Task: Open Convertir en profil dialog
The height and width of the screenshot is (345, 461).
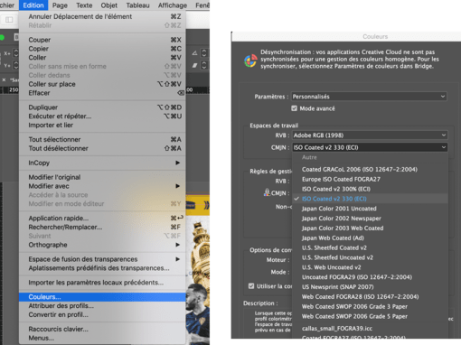Action: (x=102, y=314)
